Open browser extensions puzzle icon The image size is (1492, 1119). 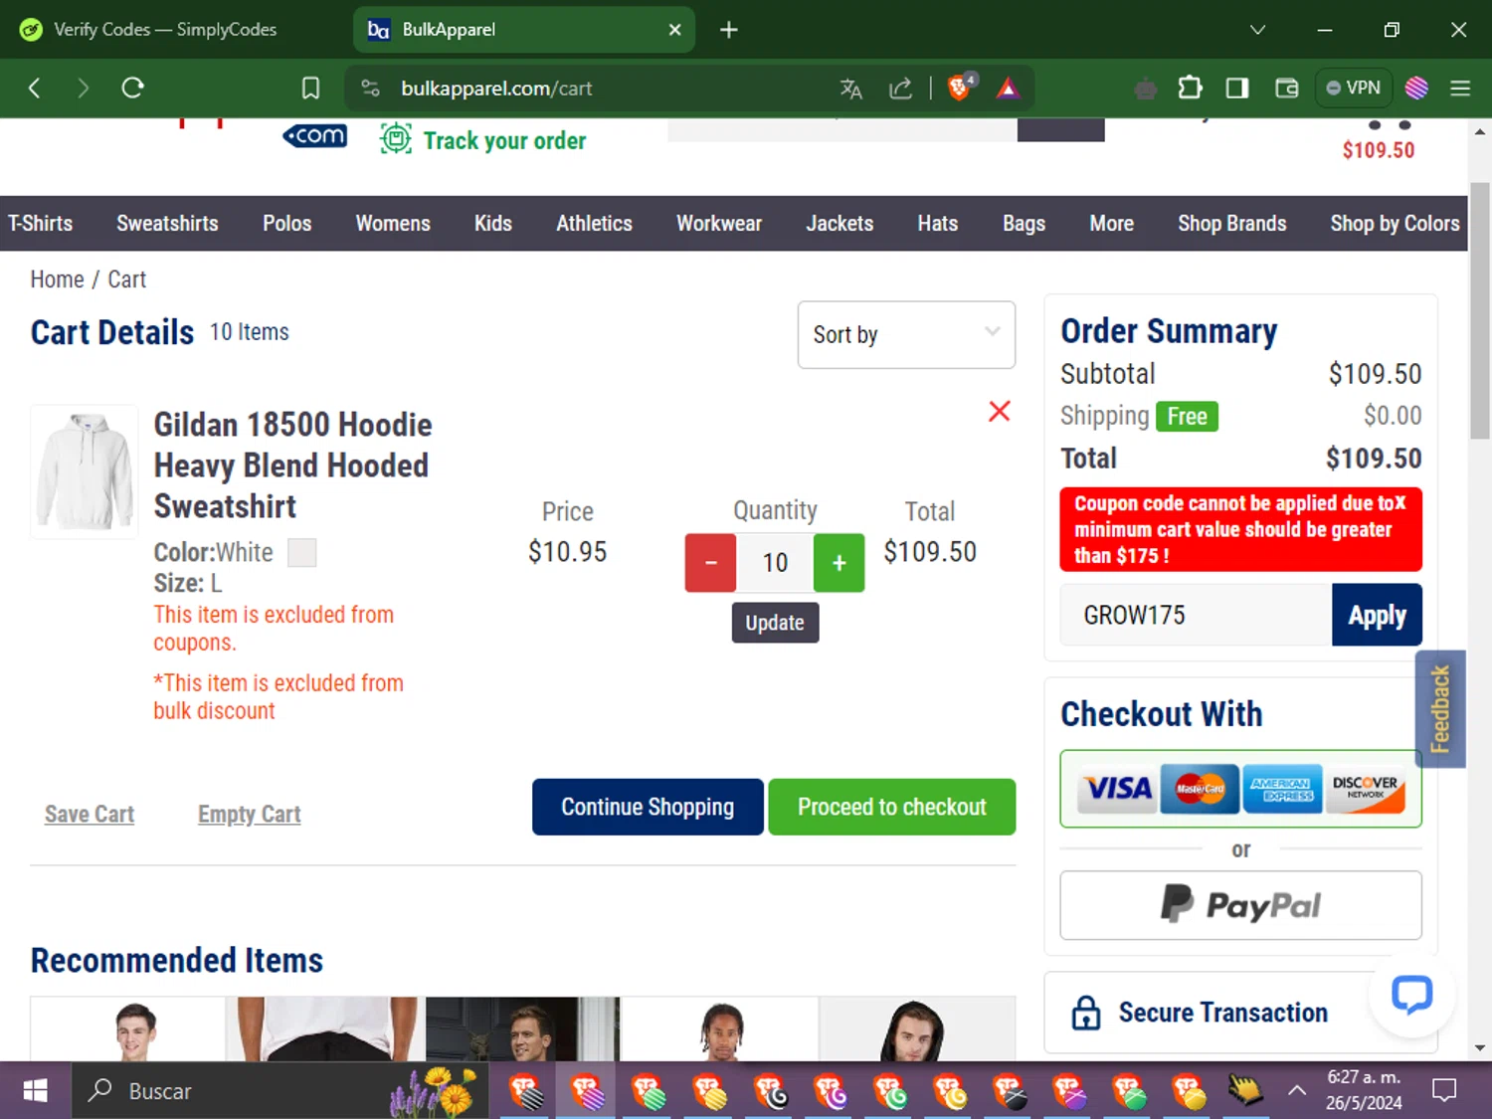coord(1190,88)
